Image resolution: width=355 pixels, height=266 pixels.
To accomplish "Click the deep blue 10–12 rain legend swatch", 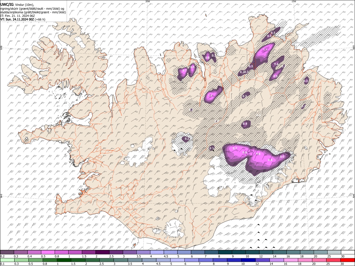I will coord(248,260).
